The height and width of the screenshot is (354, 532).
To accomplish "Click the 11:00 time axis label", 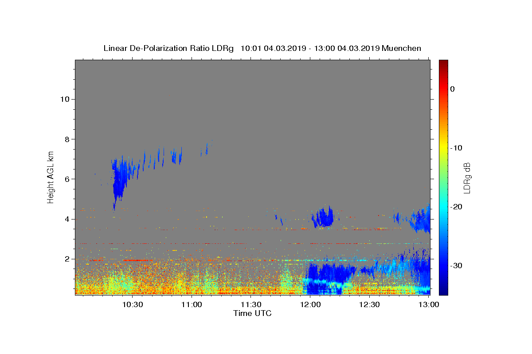I will (x=192, y=304).
